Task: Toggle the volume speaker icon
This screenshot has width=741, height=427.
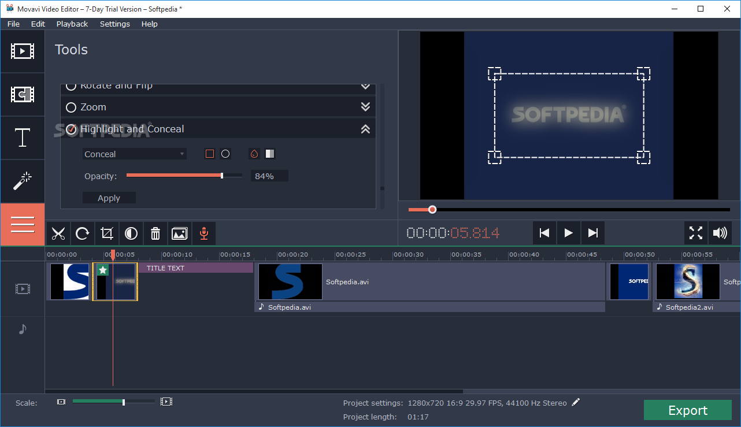Action: tap(720, 233)
